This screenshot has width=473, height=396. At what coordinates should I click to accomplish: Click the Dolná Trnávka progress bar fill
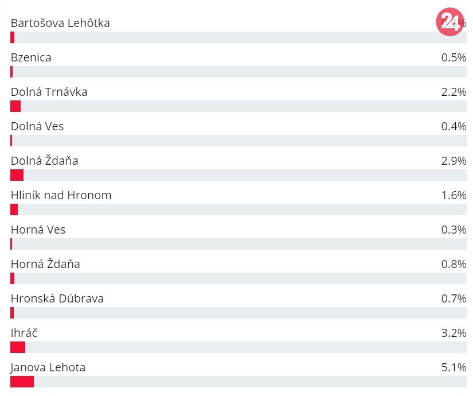(15, 106)
